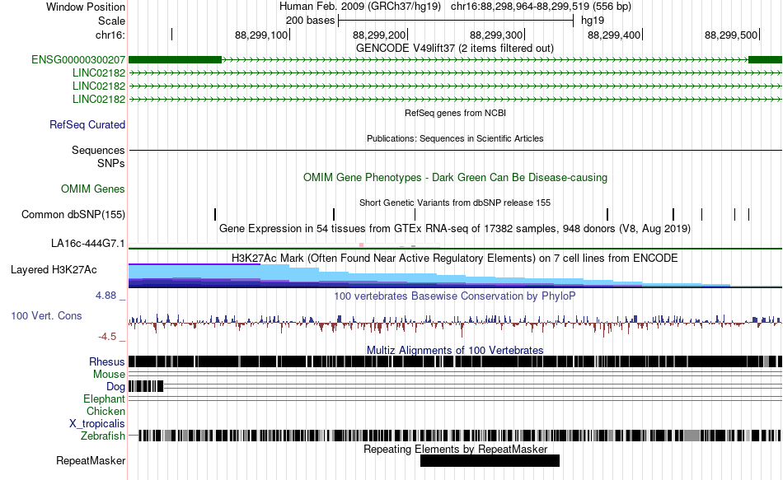The width and height of the screenshot is (783, 480).
Task: Click the Zebrafish alignment bar
Action: (459, 436)
